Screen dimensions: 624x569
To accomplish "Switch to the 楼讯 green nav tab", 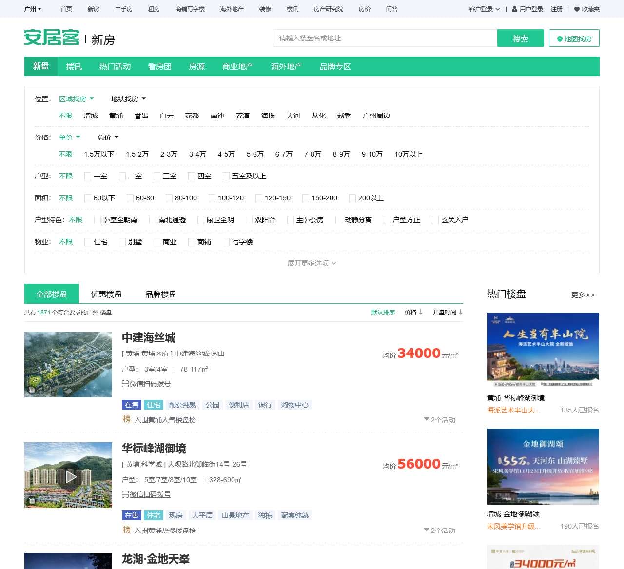I will pos(74,66).
